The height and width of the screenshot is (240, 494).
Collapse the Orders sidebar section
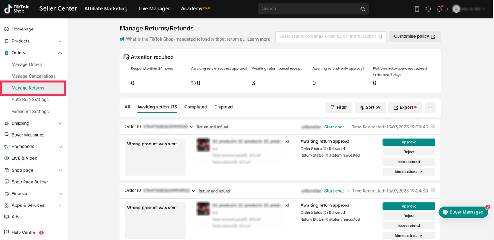[60, 53]
